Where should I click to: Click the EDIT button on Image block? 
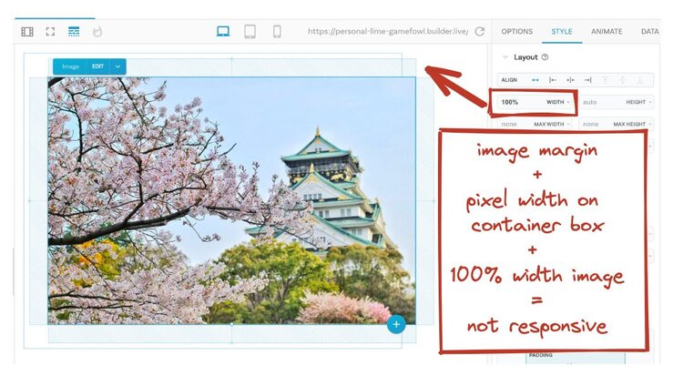[x=97, y=66]
